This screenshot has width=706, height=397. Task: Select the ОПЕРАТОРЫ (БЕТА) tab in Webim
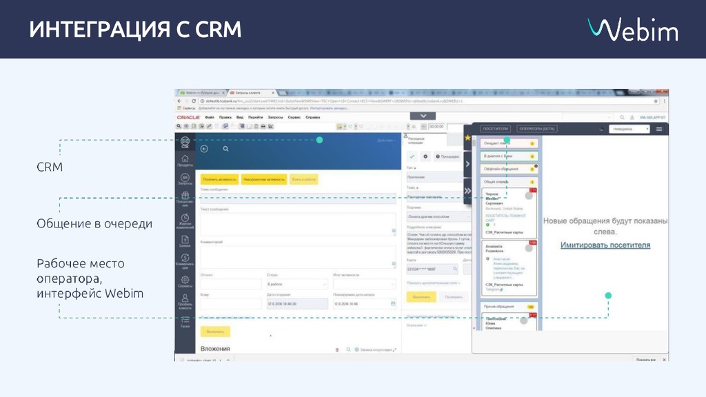pyautogui.click(x=537, y=129)
